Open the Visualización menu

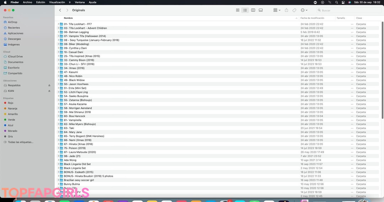pyautogui.click(x=57, y=2)
